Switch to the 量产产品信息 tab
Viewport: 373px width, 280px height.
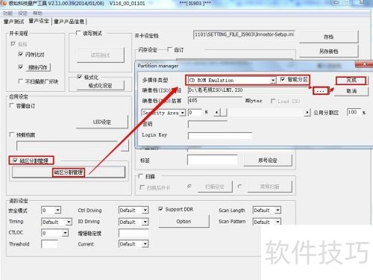[69, 22]
